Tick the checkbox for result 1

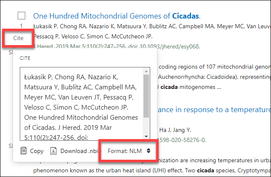tap(21, 16)
